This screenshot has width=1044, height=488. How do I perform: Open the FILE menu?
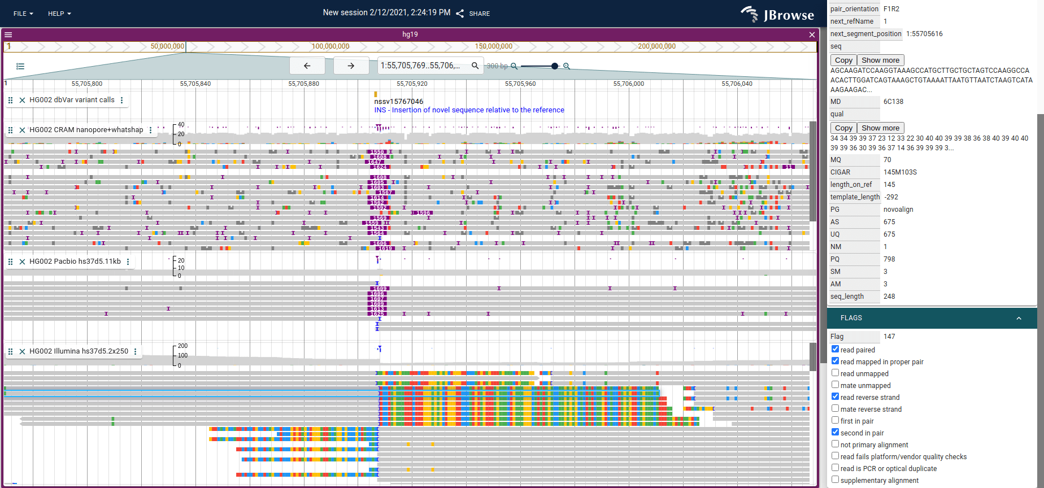[23, 14]
